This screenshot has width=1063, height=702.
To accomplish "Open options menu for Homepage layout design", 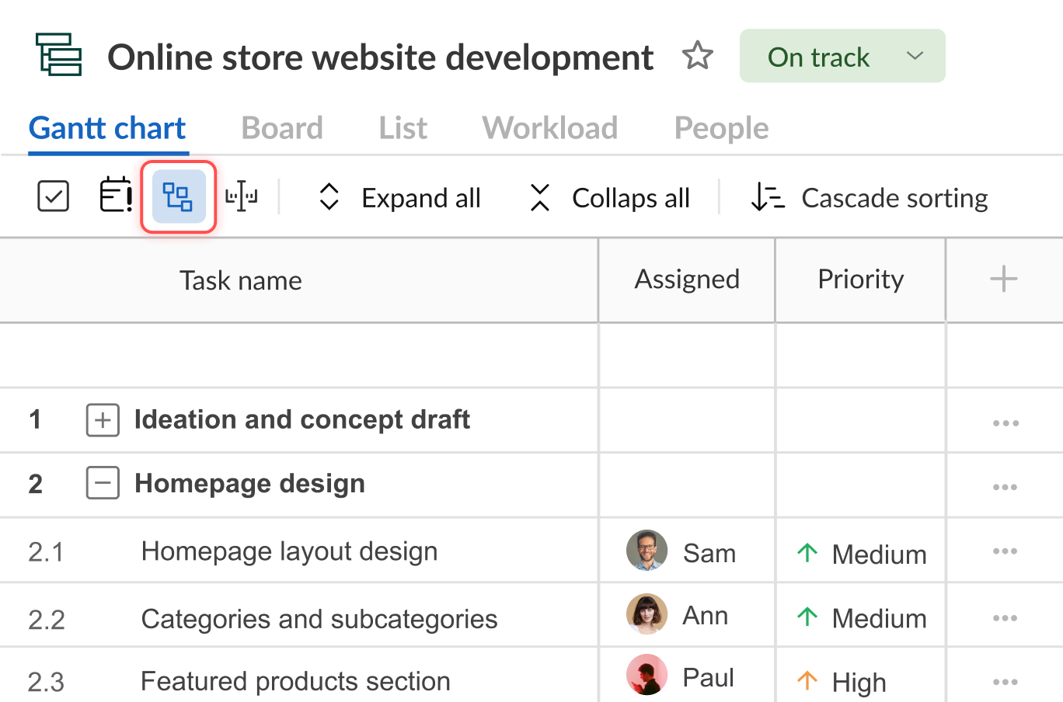I will (x=1005, y=551).
